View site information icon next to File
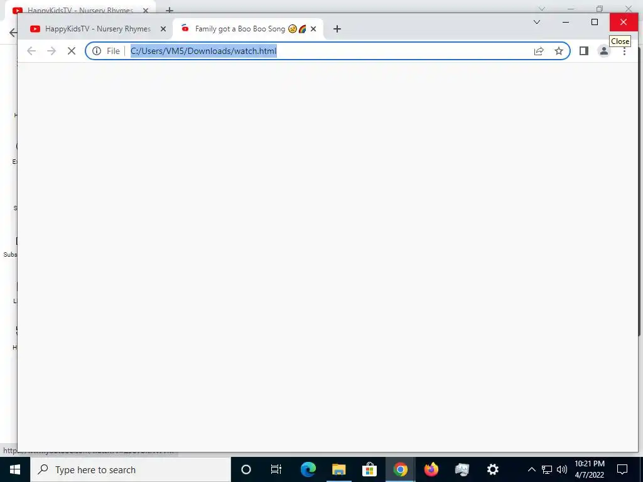Screen dimensions: 643x482 tap(97, 51)
